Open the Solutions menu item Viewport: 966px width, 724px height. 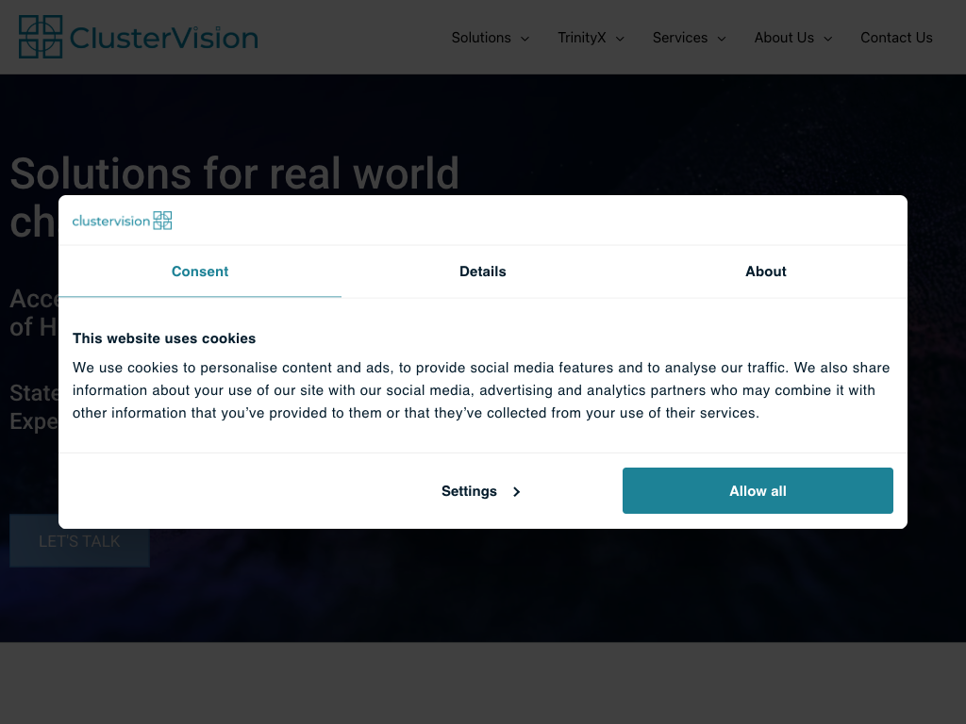[480, 38]
